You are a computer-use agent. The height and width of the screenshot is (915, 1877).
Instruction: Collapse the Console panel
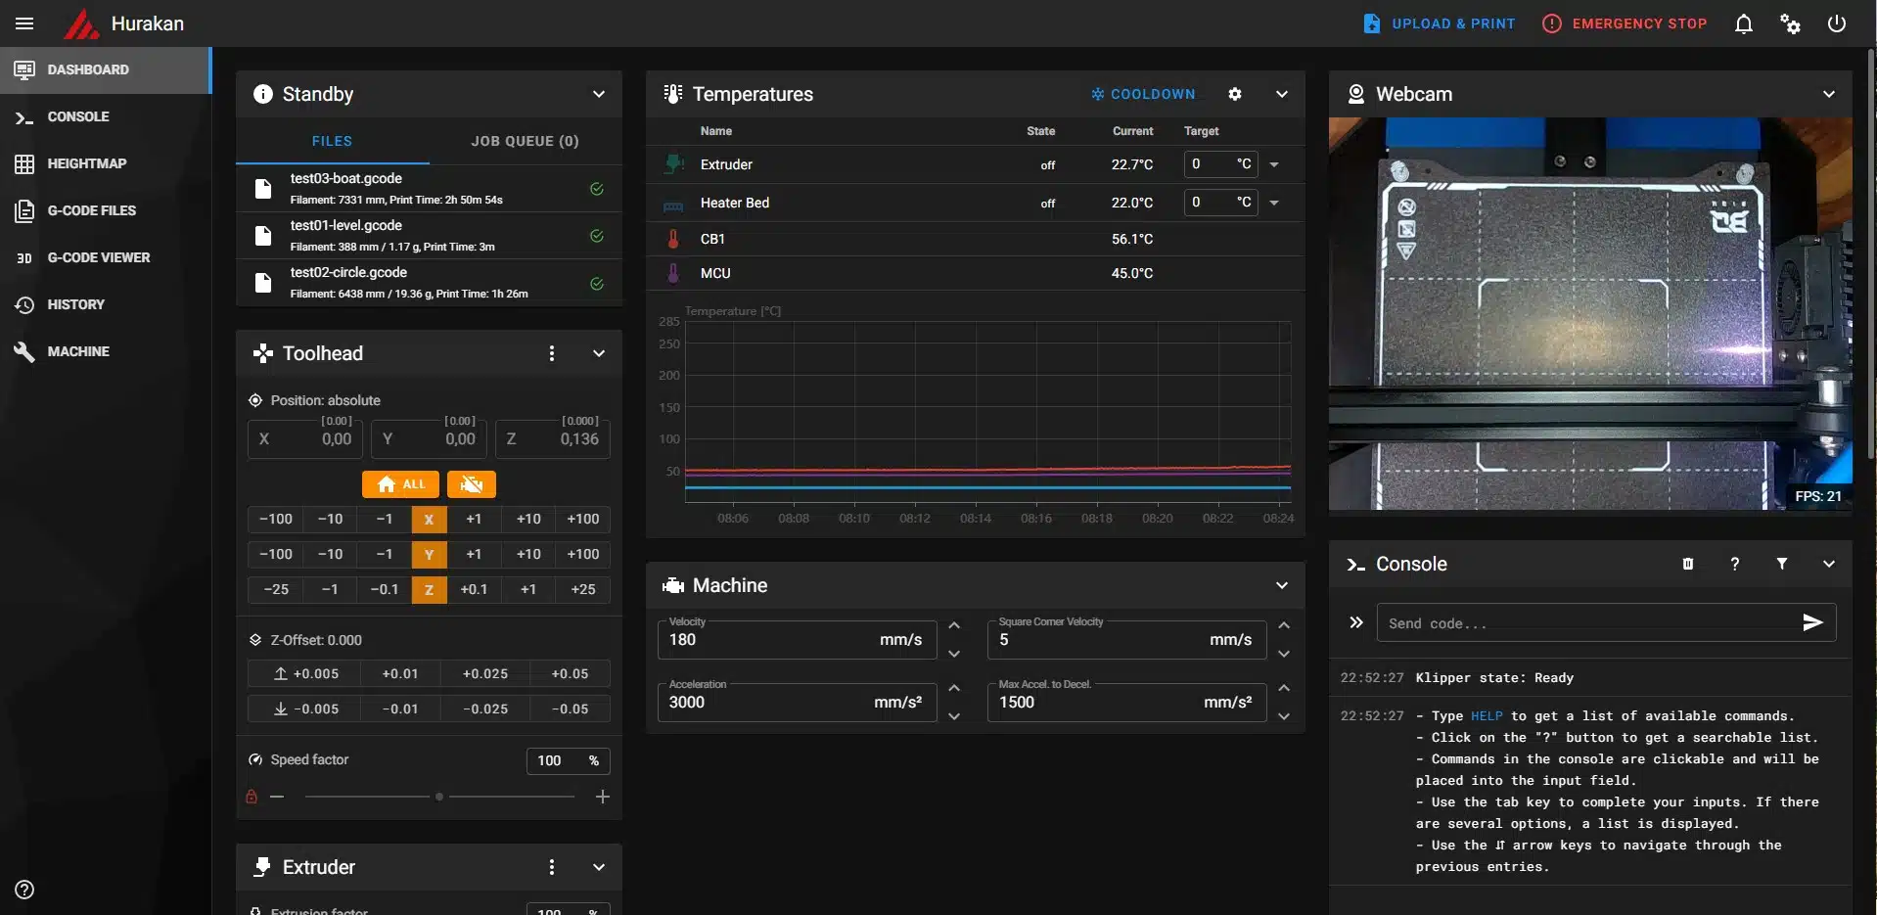click(x=1829, y=564)
